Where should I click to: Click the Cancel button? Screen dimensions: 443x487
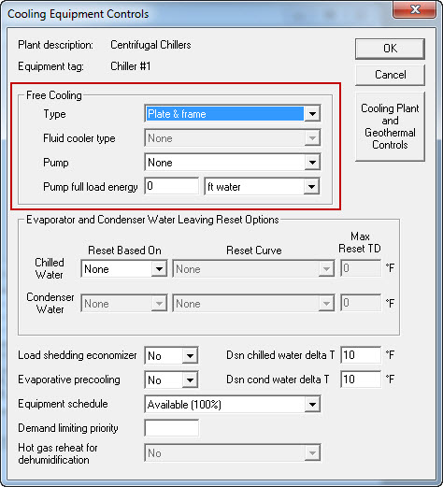pyautogui.click(x=390, y=75)
